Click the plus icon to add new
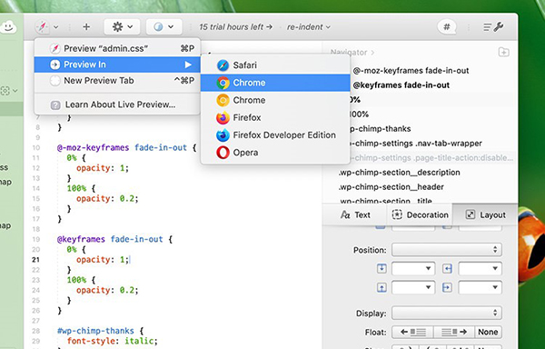The image size is (545, 349). 86,26
